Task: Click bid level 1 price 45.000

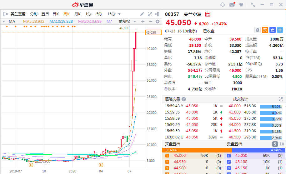Action: 179,156
